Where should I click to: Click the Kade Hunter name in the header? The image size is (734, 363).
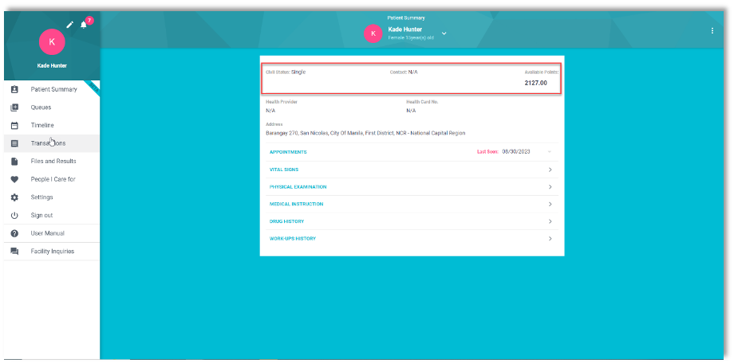404,29
